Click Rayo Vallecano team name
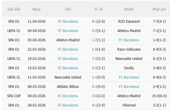 pos(129,49)
